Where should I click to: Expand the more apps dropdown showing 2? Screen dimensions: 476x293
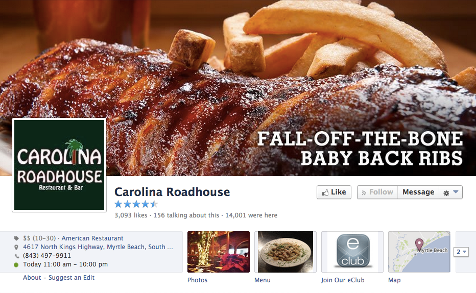(461, 252)
